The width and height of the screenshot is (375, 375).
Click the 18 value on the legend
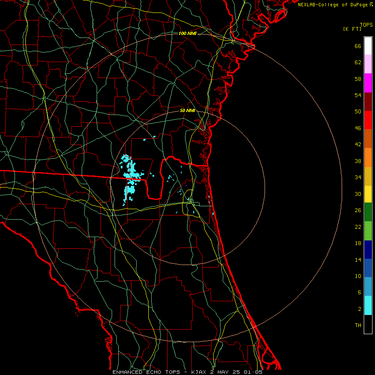tap(358, 243)
